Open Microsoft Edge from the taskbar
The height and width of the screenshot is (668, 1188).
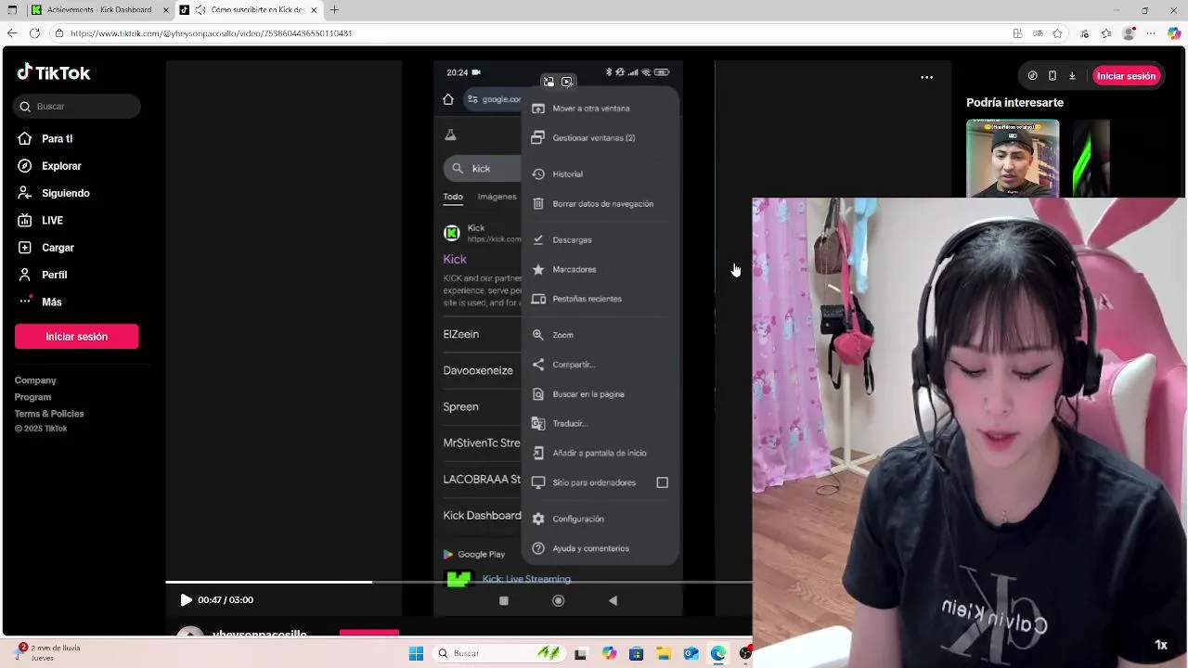pos(718,654)
